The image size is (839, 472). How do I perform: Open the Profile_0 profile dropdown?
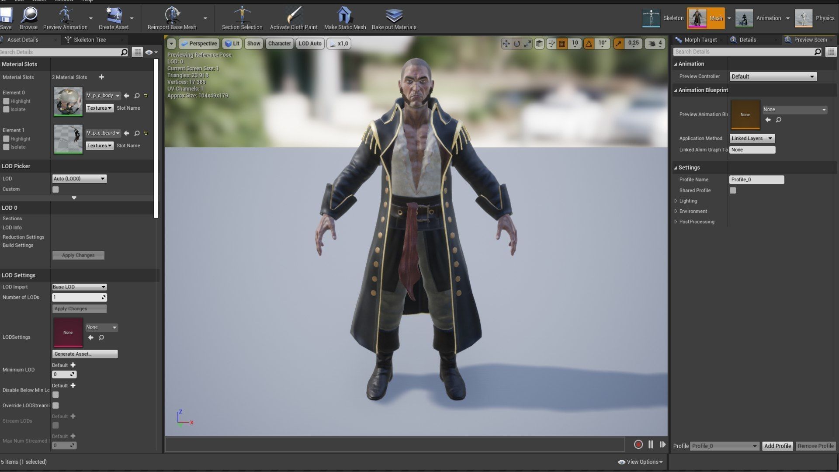pos(725,446)
